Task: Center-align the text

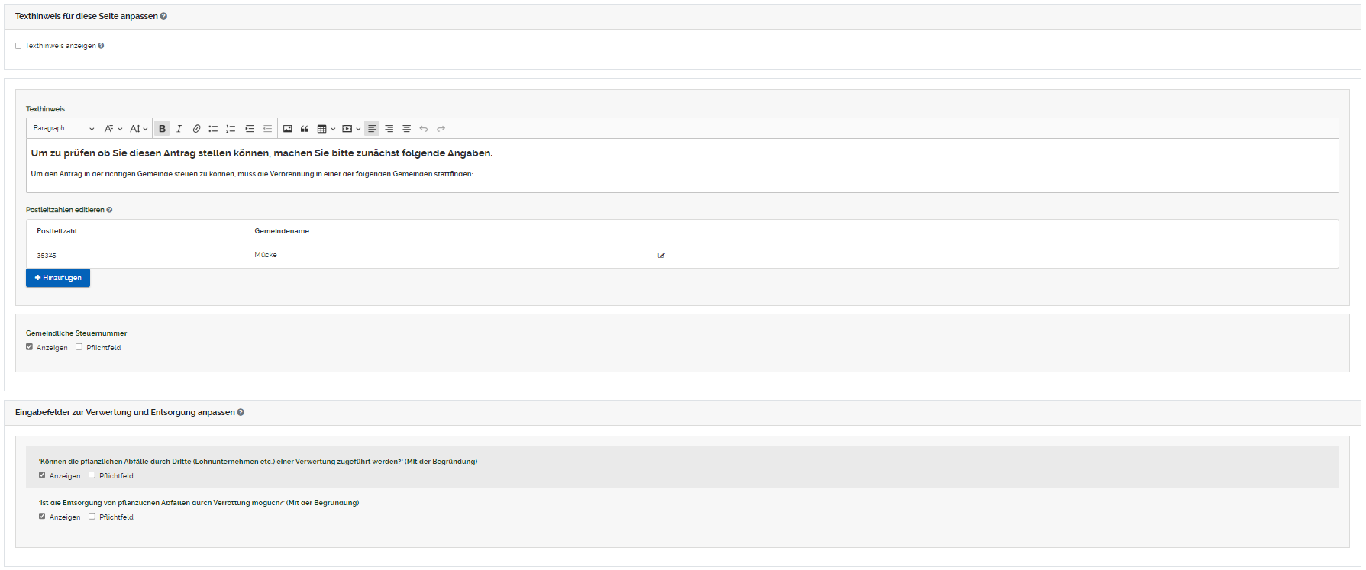Action: (406, 129)
